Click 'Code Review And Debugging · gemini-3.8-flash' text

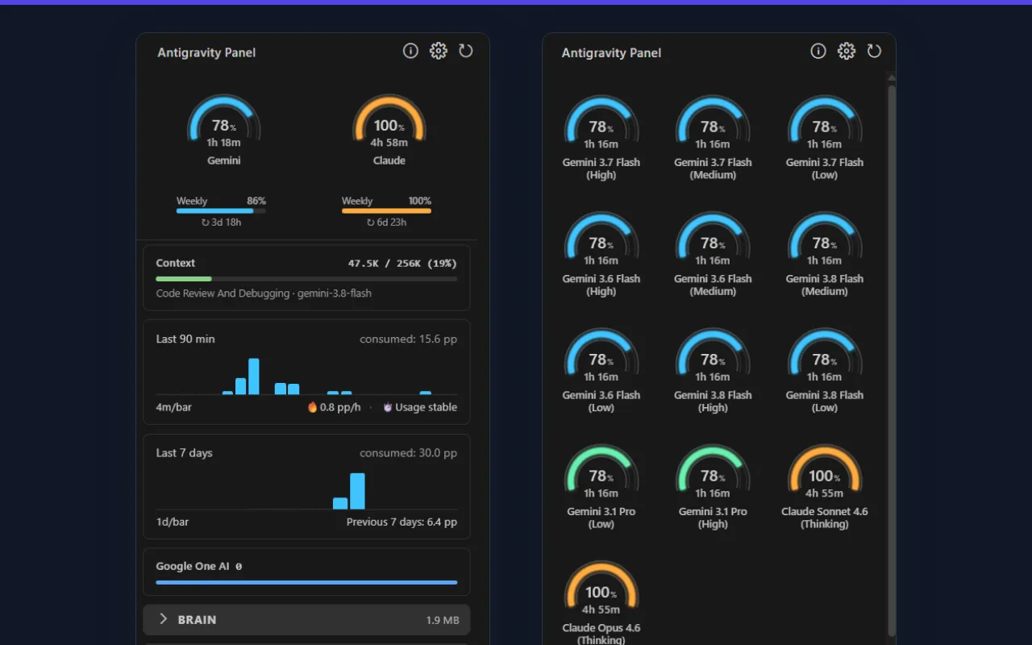(x=264, y=293)
